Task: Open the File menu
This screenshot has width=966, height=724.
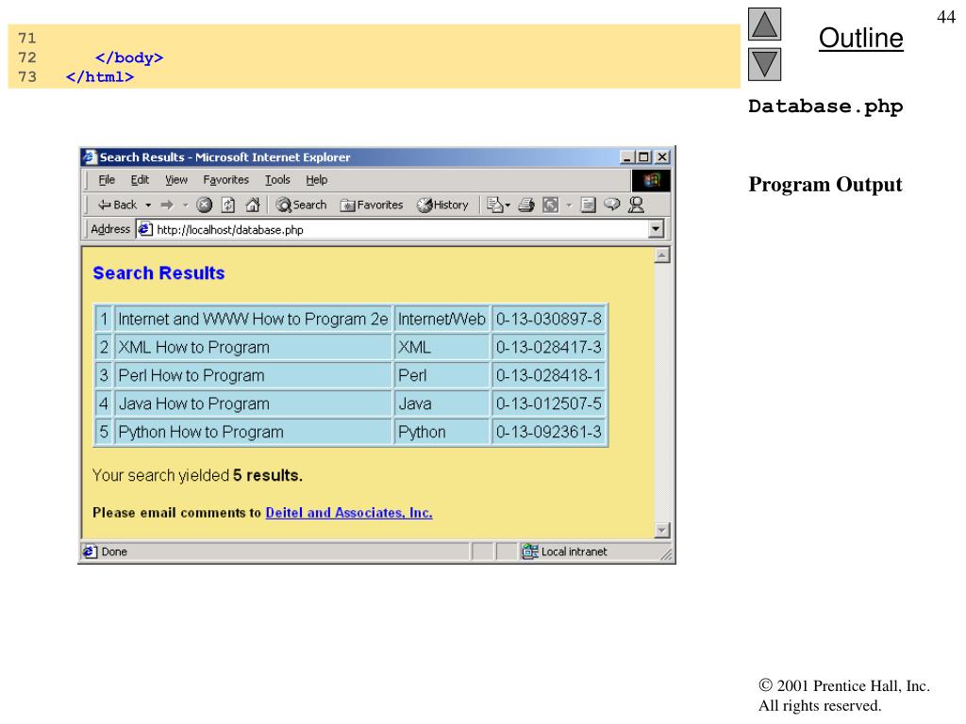Action: click(x=107, y=180)
